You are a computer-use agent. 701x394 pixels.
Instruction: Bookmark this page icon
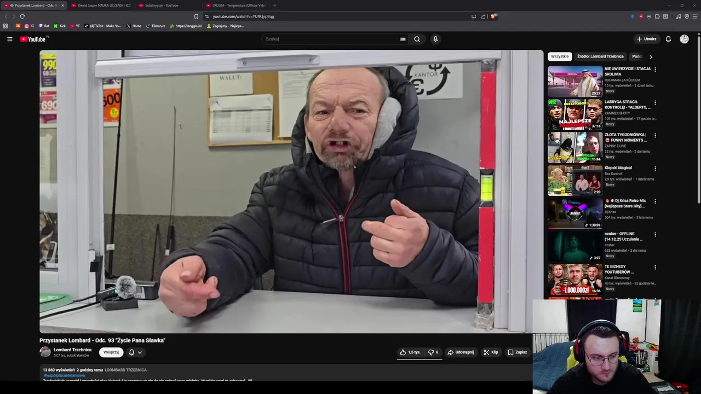pos(196,16)
